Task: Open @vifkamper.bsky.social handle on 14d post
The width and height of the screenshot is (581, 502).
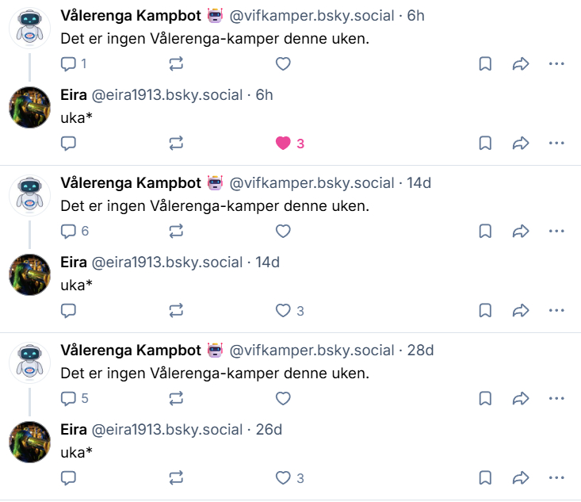Action: point(312,183)
